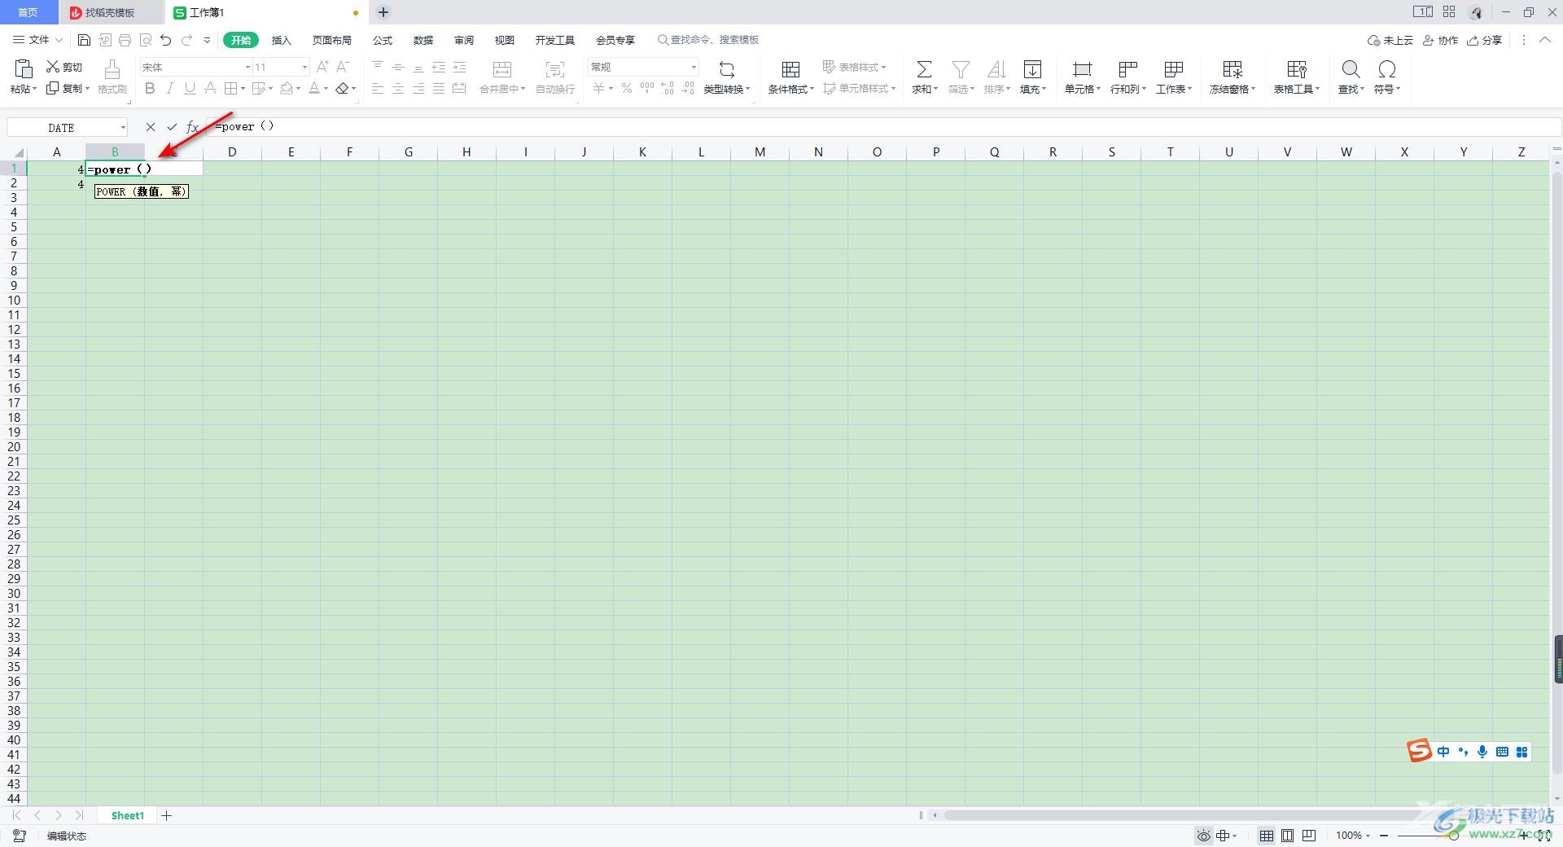Click the eraser clear-format icon
The height and width of the screenshot is (847, 1563).
pos(343,88)
